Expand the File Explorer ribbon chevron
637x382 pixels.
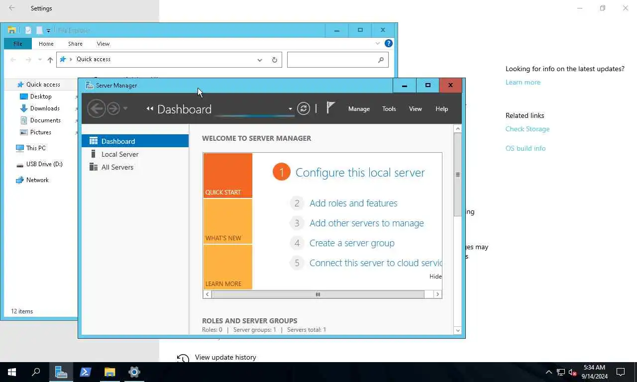378,43
